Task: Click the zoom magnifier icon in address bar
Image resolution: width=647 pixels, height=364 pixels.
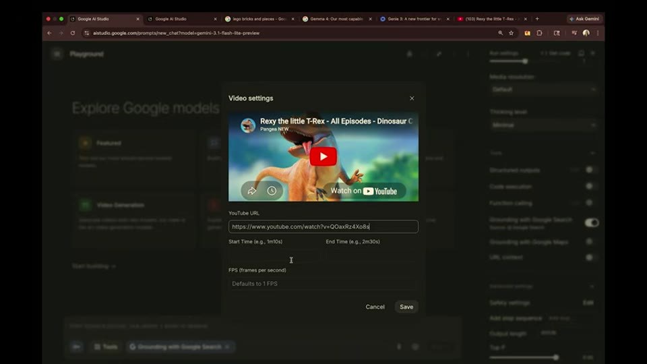Action: click(x=500, y=33)
